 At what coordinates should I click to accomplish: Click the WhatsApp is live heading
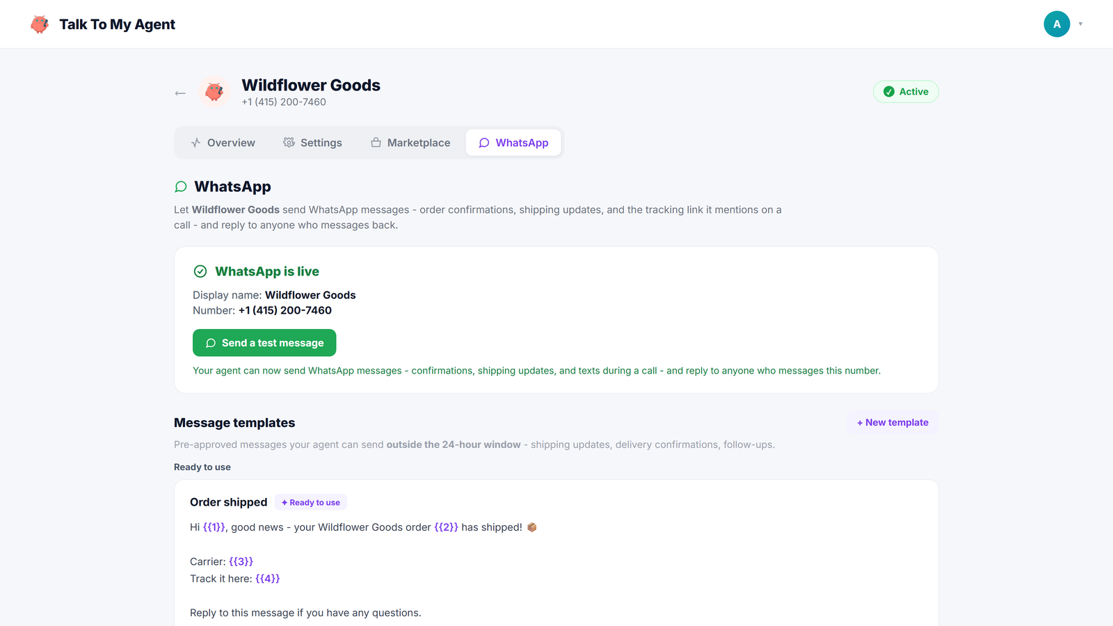pyautogui.click(x=267, y=271)
